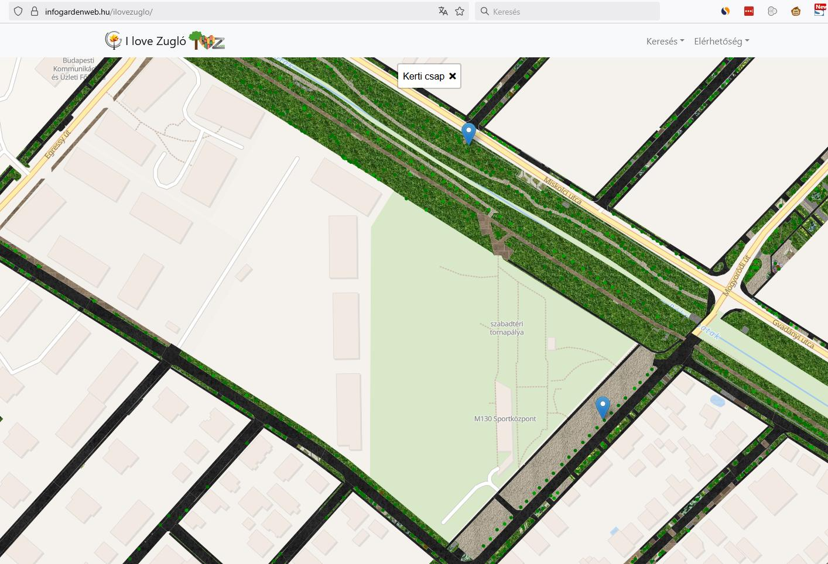Click the grey round extension icon
Screen dimensions: 828x564
(772, 11)
